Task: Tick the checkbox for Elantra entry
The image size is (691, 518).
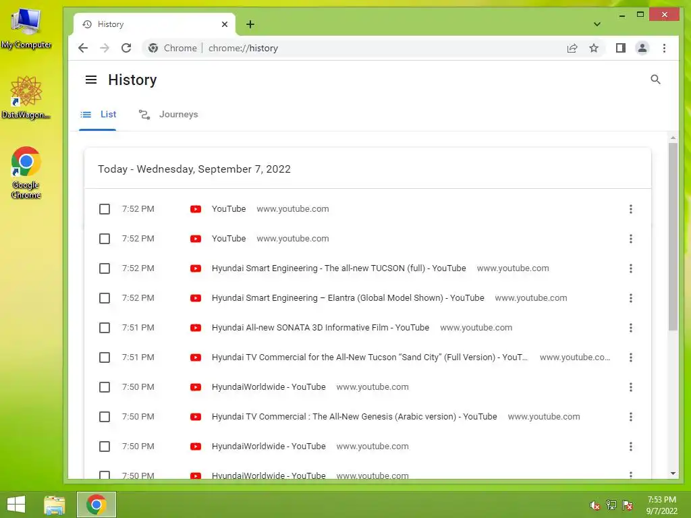Action: (x=105, y=298)
